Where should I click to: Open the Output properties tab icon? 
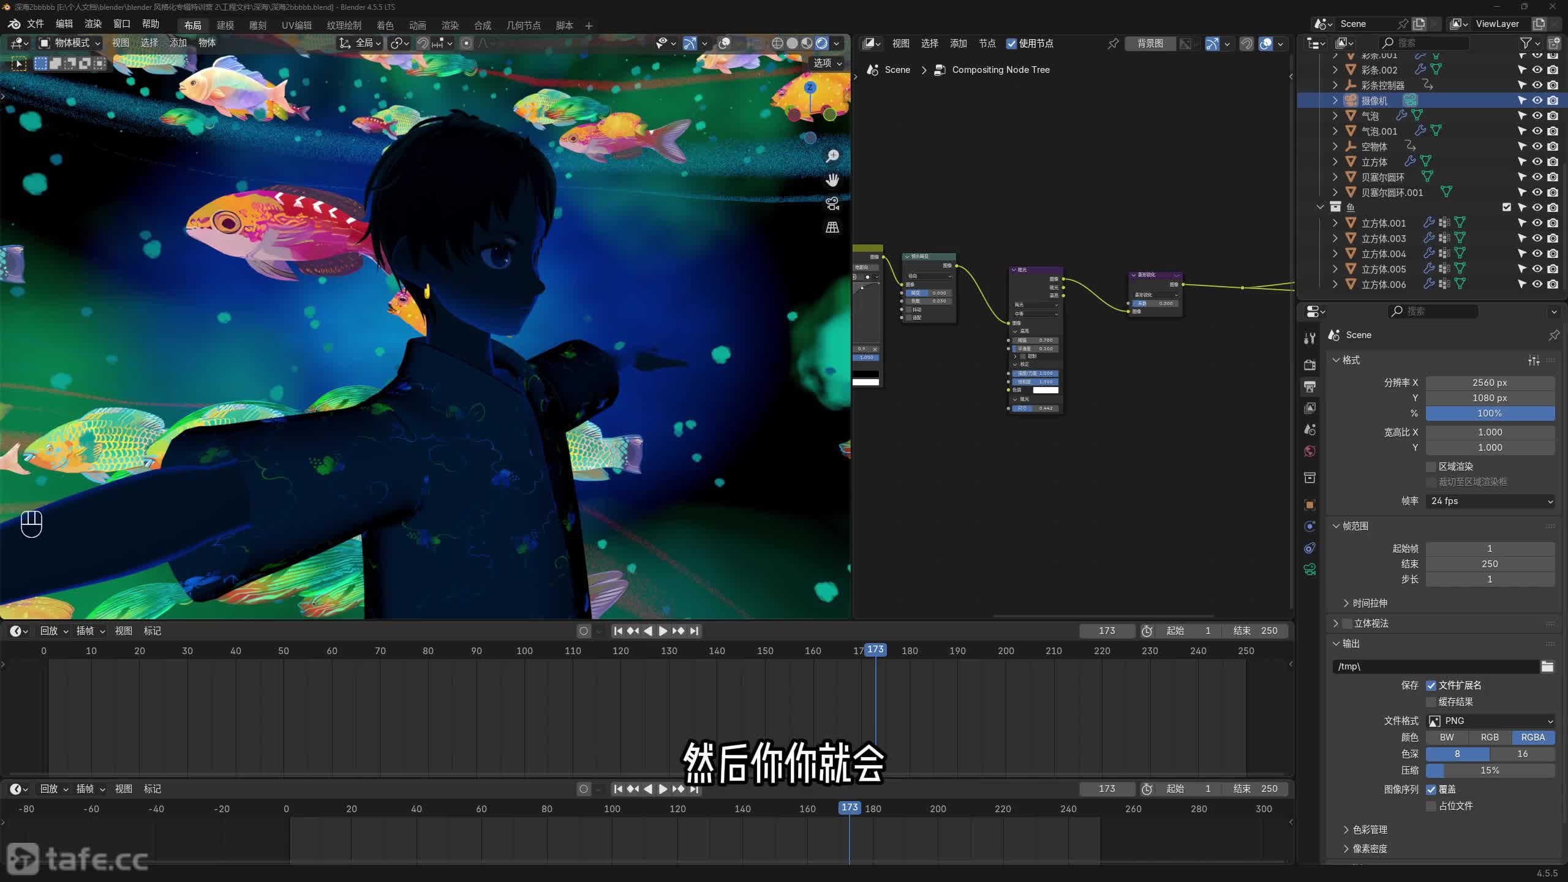1310,386
